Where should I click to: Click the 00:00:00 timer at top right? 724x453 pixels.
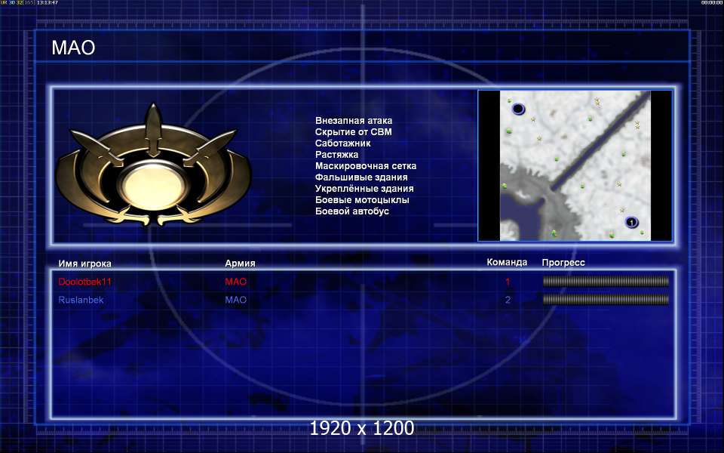tap(711, 3)
